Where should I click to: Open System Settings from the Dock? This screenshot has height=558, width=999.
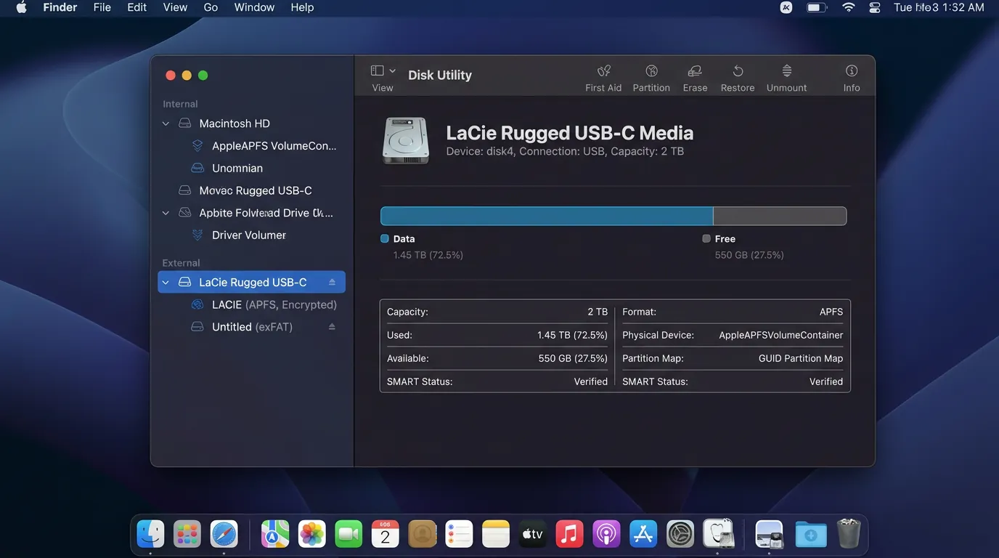[680, 535]
